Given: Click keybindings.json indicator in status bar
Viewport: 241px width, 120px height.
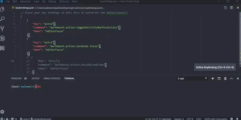Looking at the screenshot, I should tap(41, 119).
